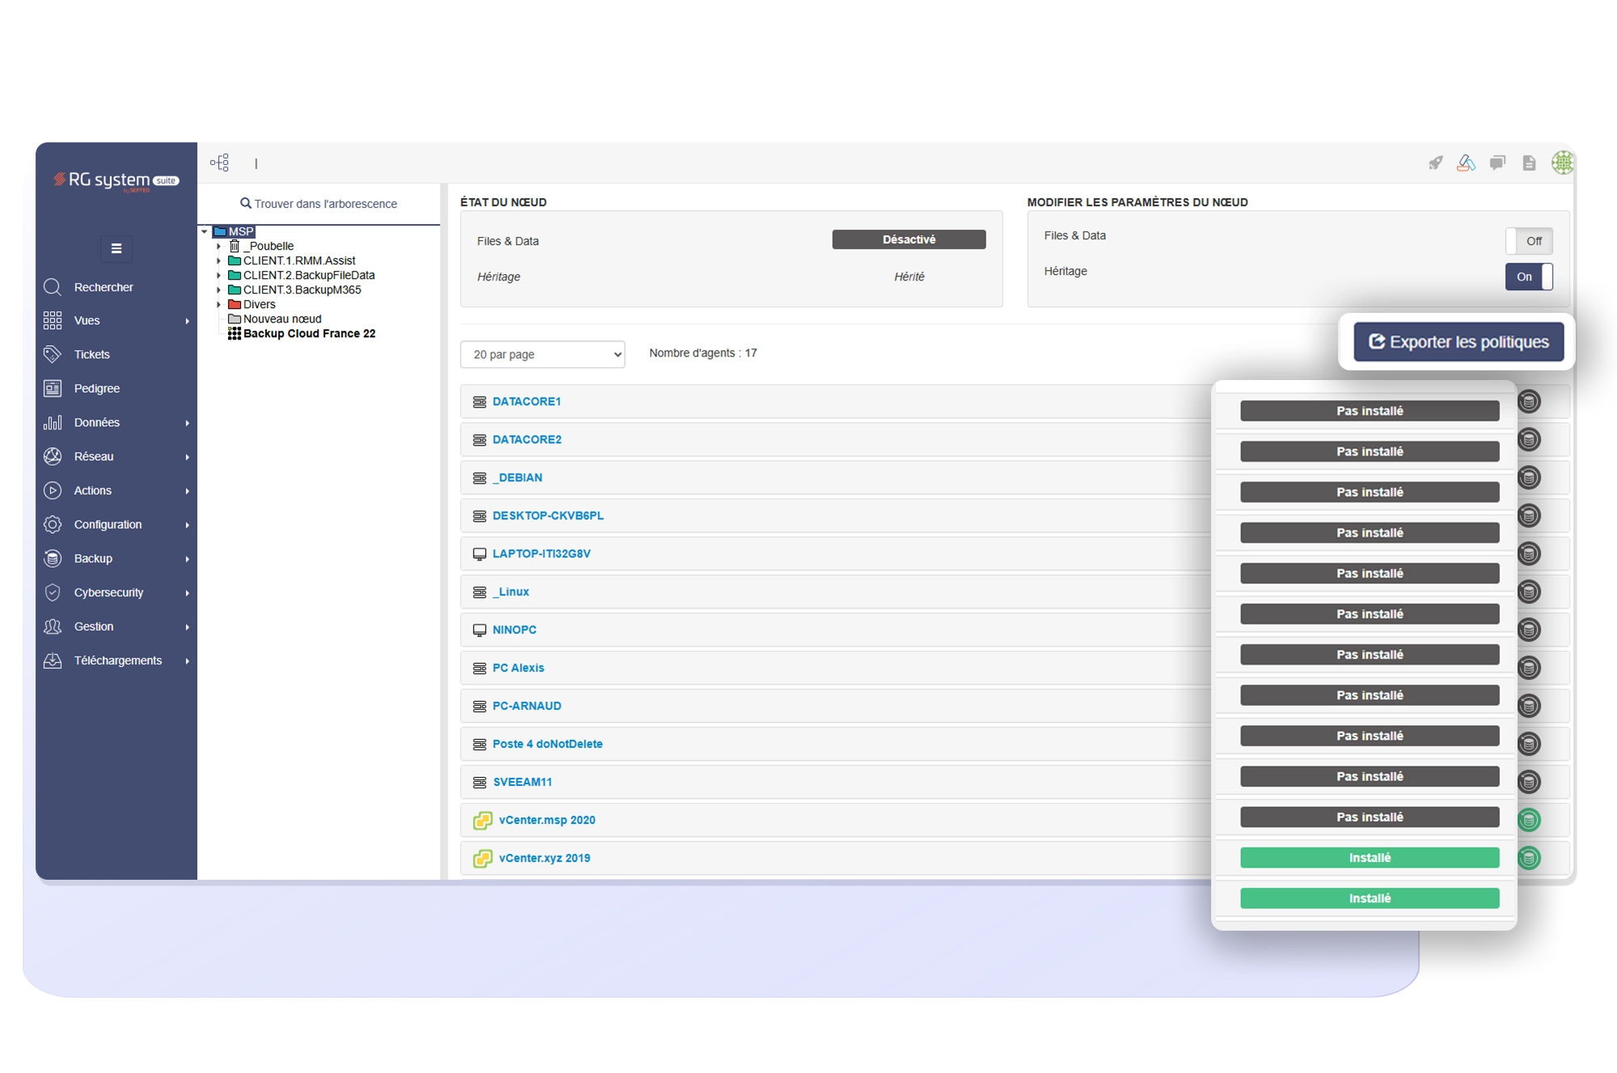Click the tree hierarchy icon in top bar
The height and width of the screenshot is (1073, 1617).
point(219,163)
